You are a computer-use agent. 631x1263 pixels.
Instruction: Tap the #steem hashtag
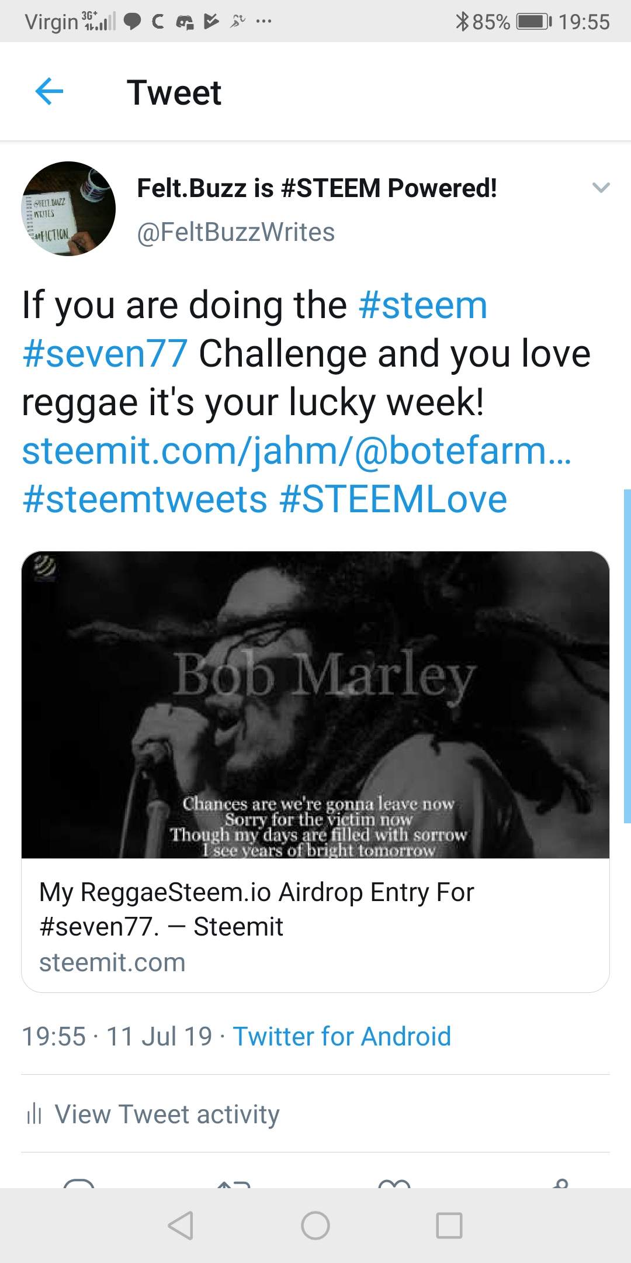pos(423,305)
